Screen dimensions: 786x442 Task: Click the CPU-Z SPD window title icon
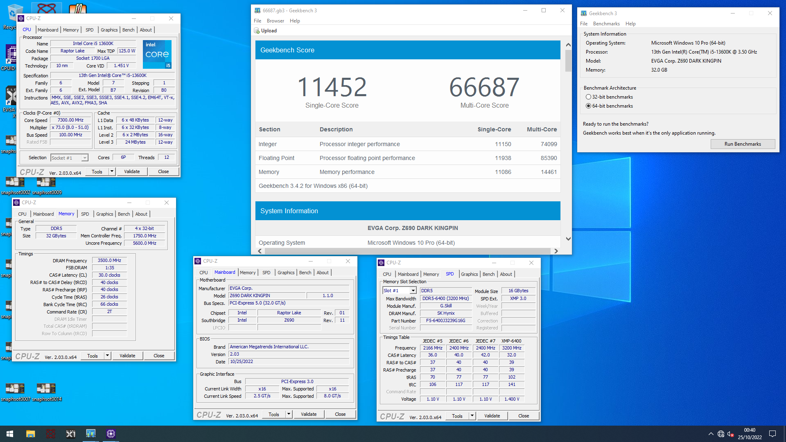coord(381,263)
